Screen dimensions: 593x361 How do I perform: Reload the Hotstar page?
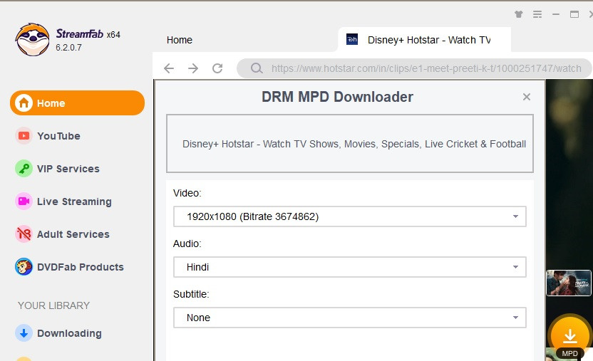[217, 68]
